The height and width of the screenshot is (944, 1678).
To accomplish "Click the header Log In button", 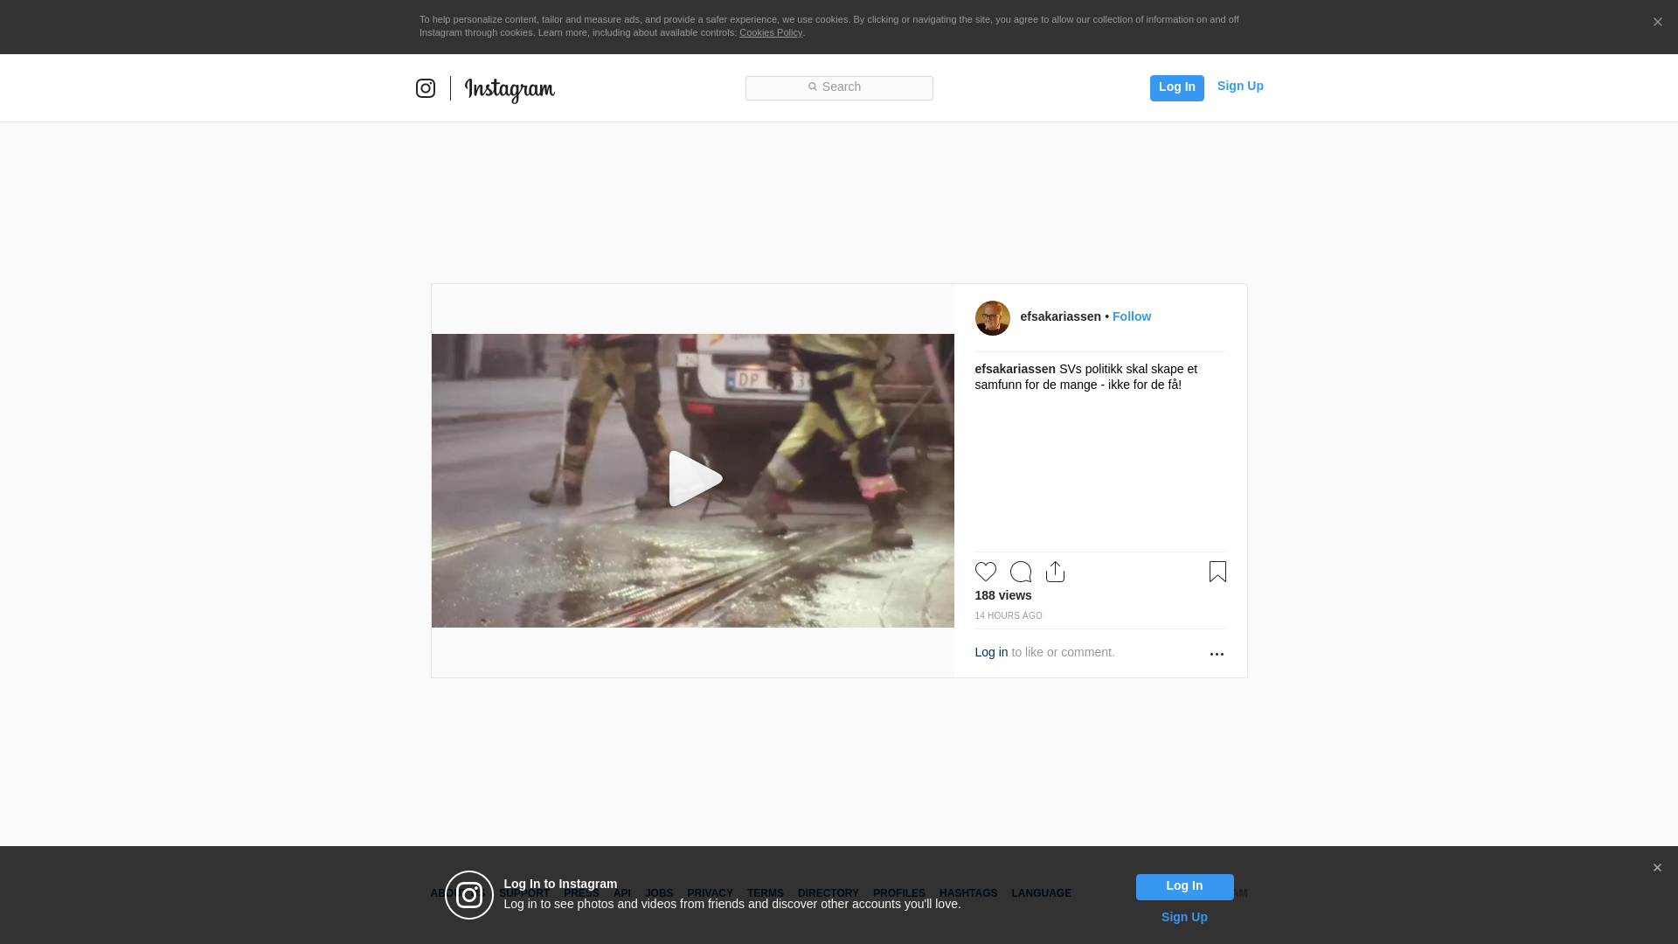I will tap(1176, 87).
